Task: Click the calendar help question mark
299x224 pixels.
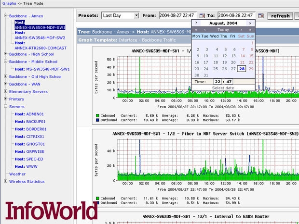Action: click(195, 23)
